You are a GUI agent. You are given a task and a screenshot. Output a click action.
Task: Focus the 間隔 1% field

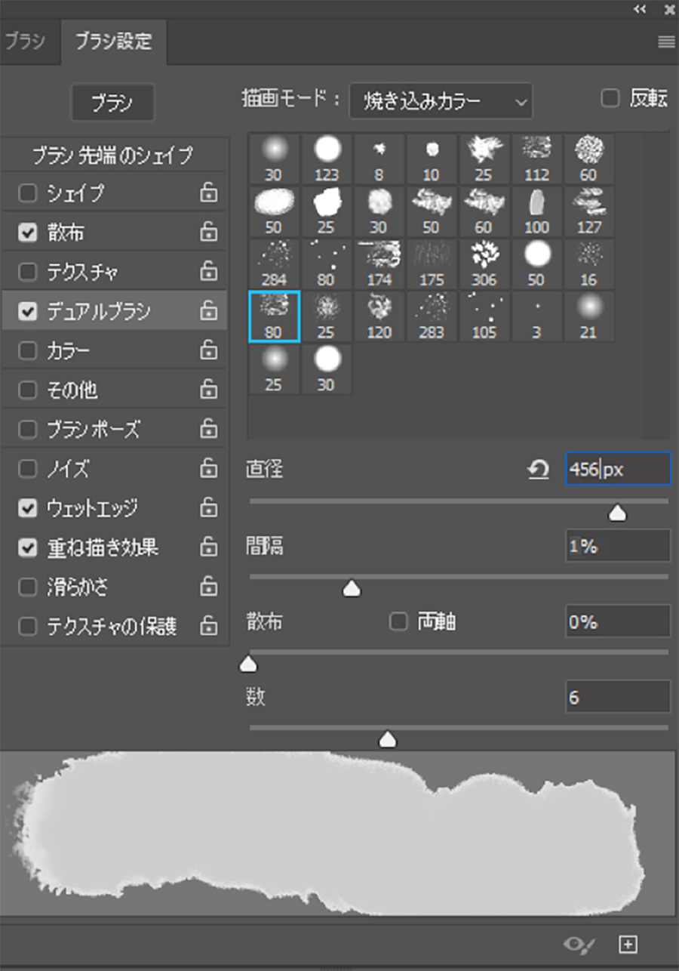pyautogui.click(x=618, y=546)
